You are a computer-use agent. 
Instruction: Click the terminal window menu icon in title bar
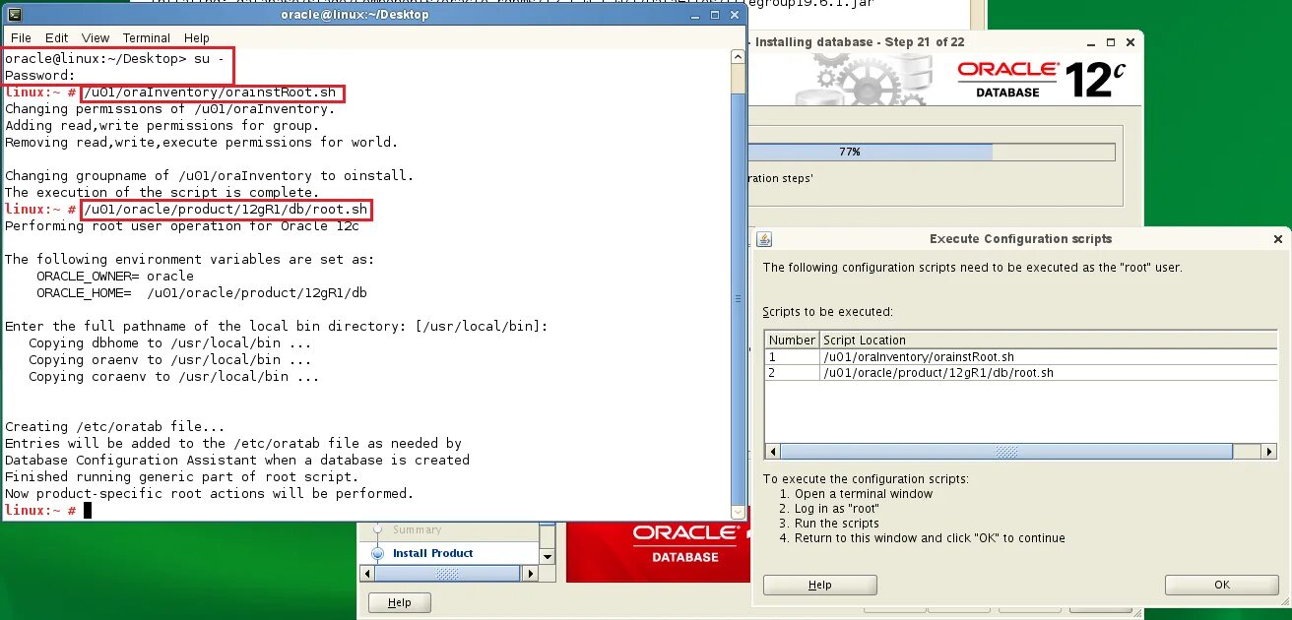point(13,15)
